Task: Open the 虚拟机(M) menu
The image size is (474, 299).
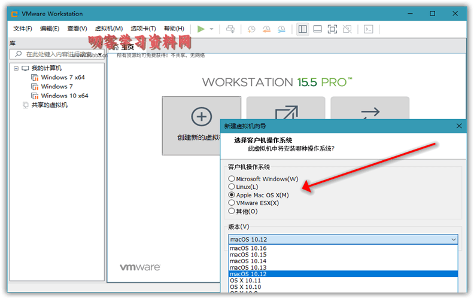Action: click(109, 29)
